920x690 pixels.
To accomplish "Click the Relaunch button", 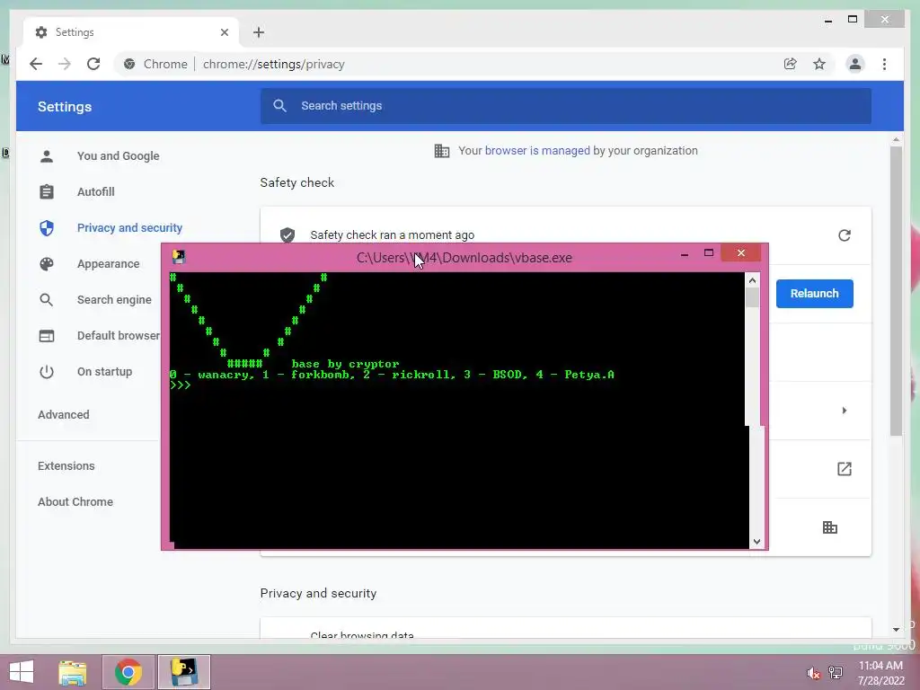I will (814, 294).
